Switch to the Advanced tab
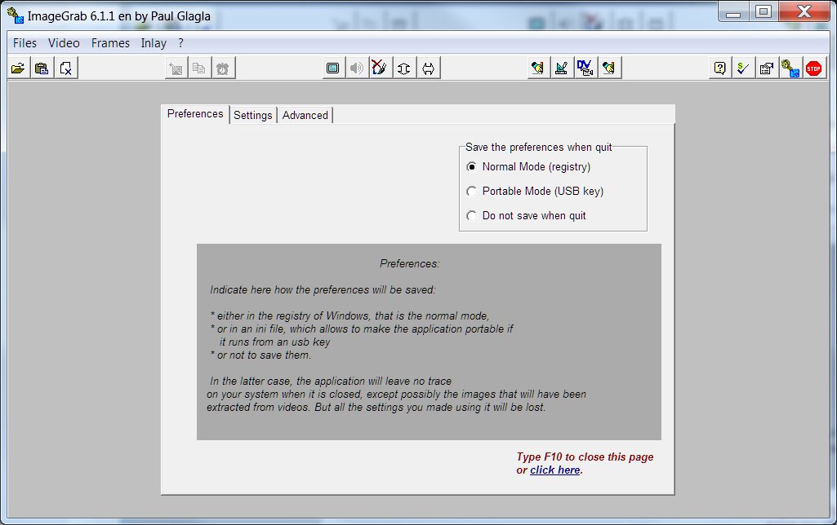This screenshot has width=837, height=525. tap(305, 115)
